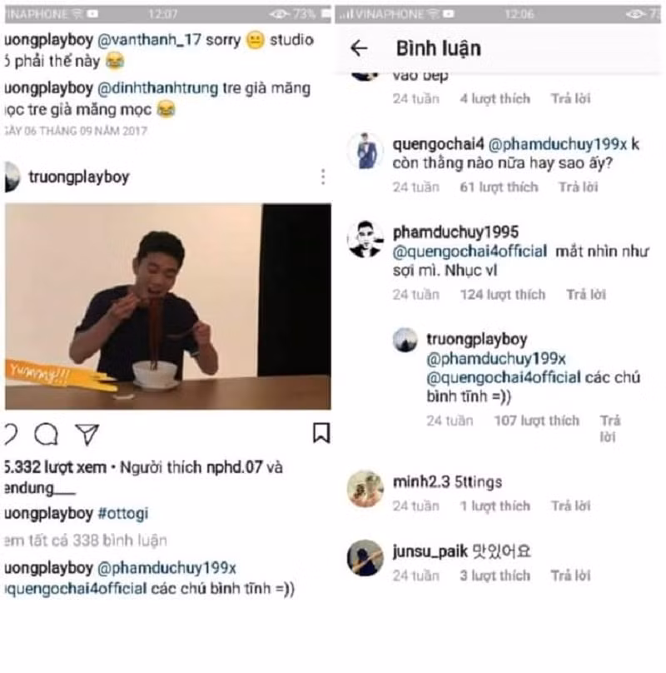Tap the share paper-plane icon
This screenshot has width=666, height=673.
click(x=87, y=434)
